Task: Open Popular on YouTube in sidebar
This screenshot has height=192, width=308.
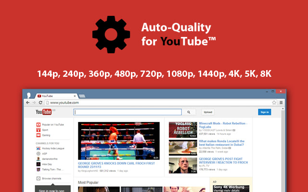Action: point(52,124)
